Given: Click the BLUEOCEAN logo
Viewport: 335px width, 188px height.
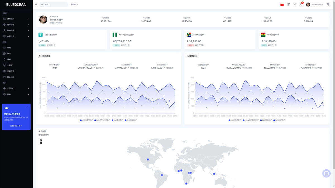Looking at the screenshot, I should point(16,4).
